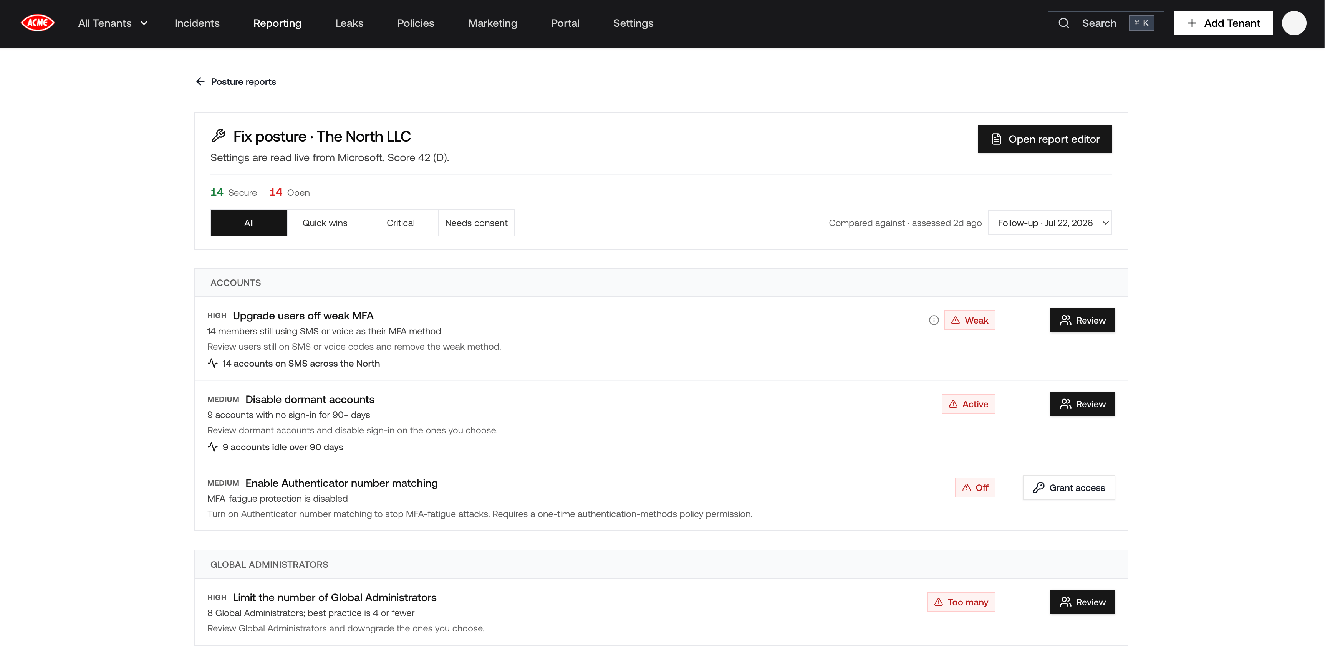Click the info icon next to Weak
The image size is (1325, 661).
934,320
